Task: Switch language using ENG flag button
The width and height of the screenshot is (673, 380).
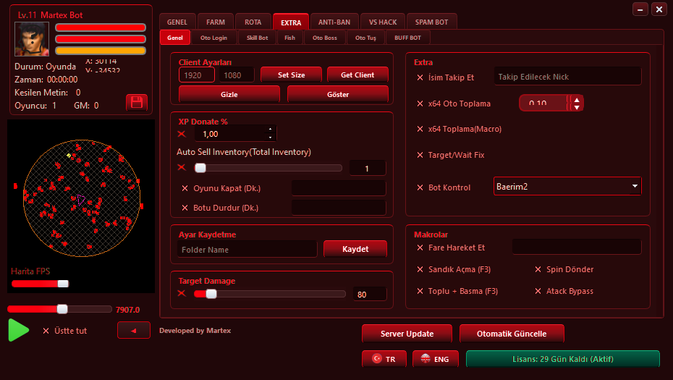Action: (x=435, y=359)
